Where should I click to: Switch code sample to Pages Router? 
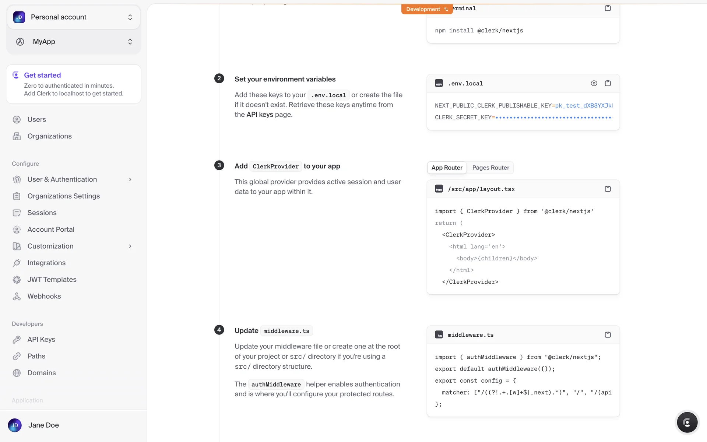coord(490,168)
